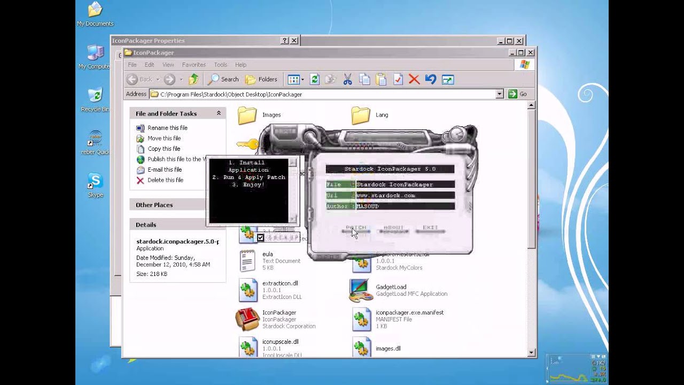Refresh the folder view
684x385 pixels.
(314, 79)
